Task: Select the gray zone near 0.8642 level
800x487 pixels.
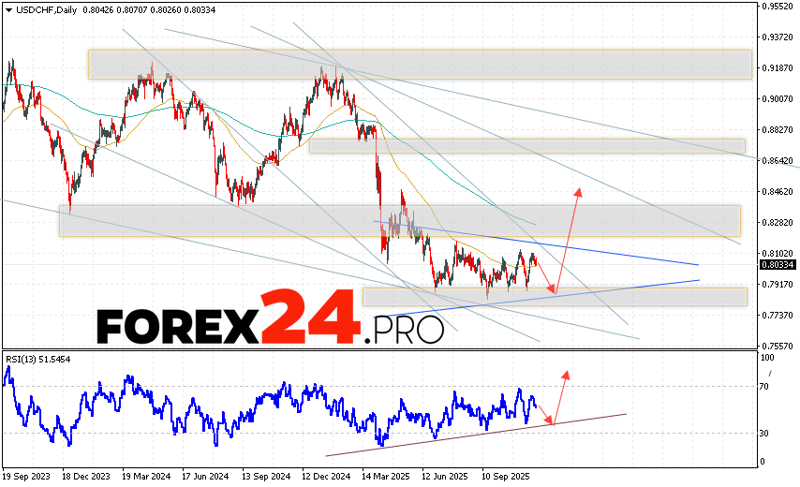Action: (526, 145)
